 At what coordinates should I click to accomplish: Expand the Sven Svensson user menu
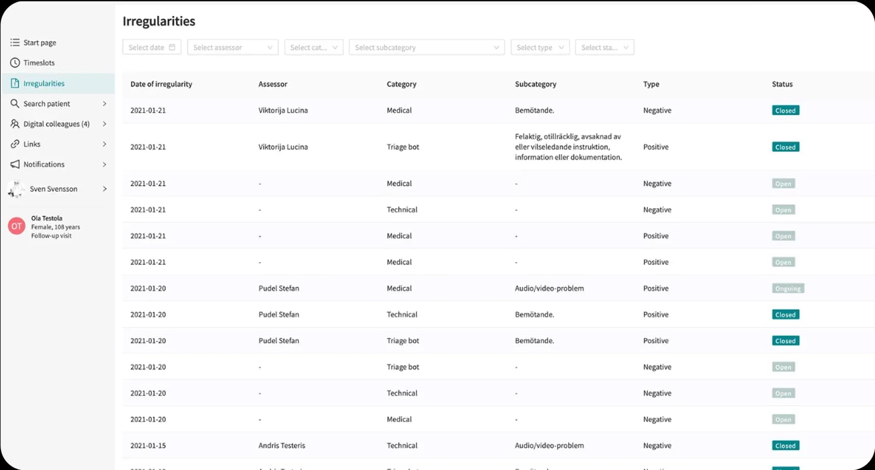[x=104, y=189]
